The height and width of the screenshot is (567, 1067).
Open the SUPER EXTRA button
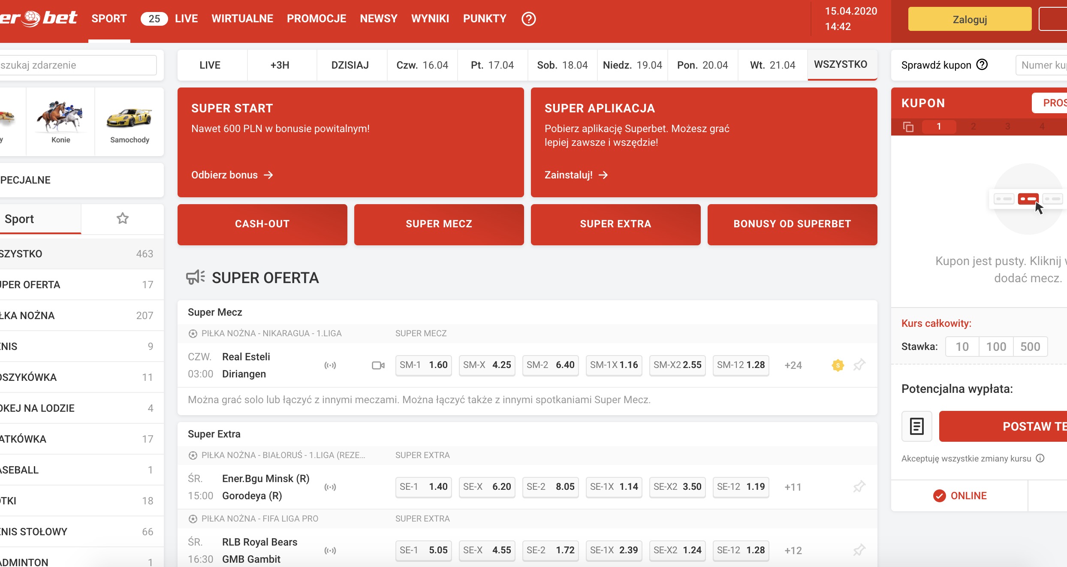tap(615, 224)
